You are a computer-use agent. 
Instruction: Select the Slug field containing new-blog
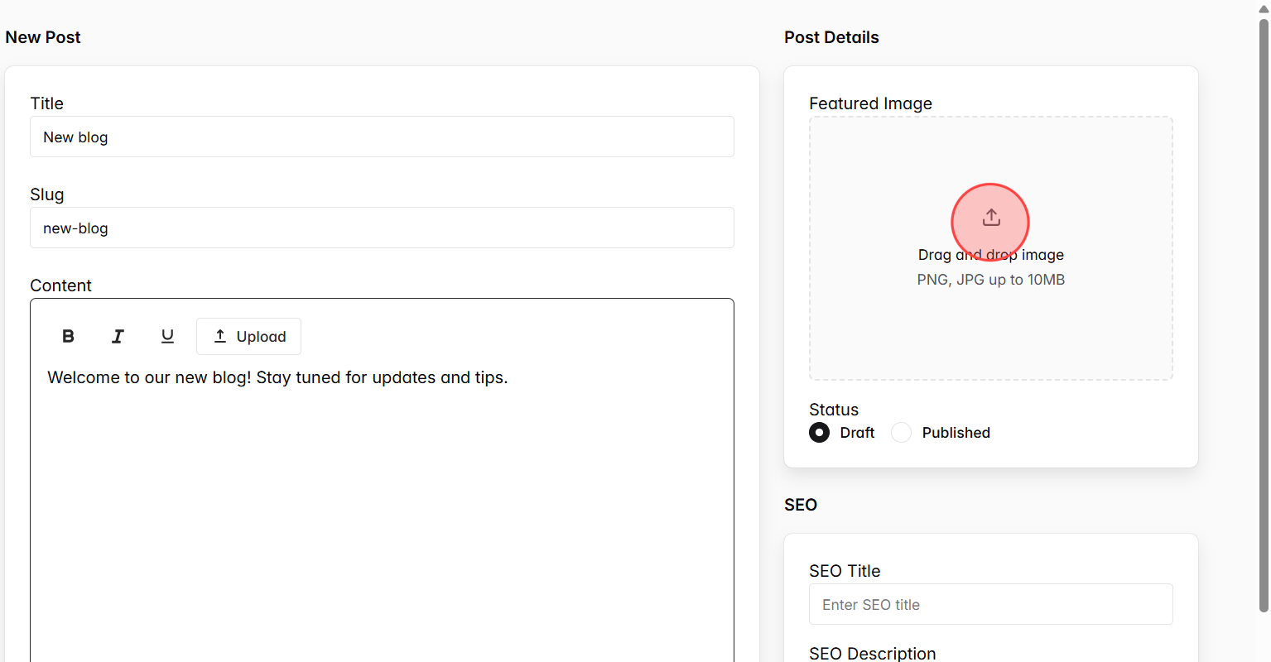382,228
